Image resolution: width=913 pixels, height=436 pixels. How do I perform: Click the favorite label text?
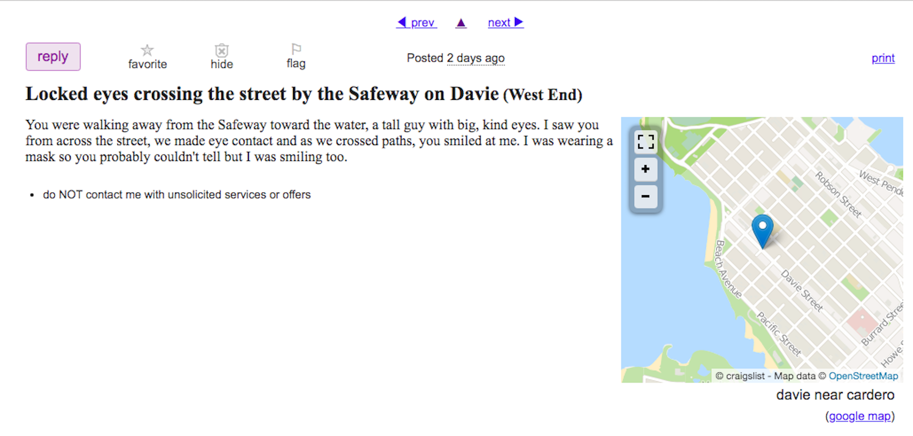(x=147, y=64)
